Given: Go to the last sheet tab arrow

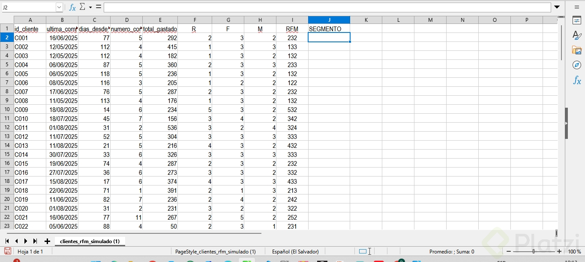Looking at the screenshot, I should pyautogui.click(x=35, y=241).
